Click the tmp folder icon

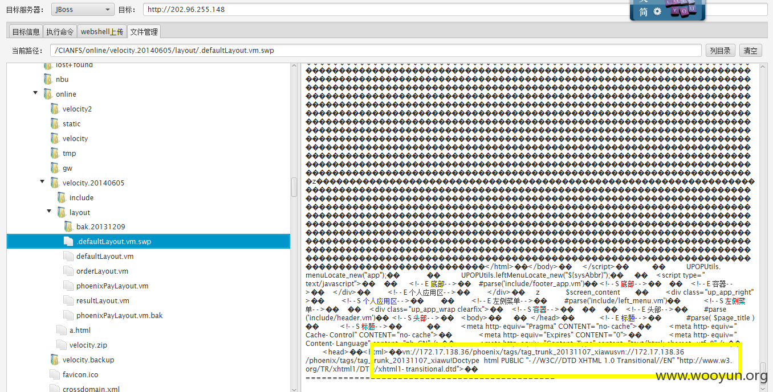tap(55, 153)
